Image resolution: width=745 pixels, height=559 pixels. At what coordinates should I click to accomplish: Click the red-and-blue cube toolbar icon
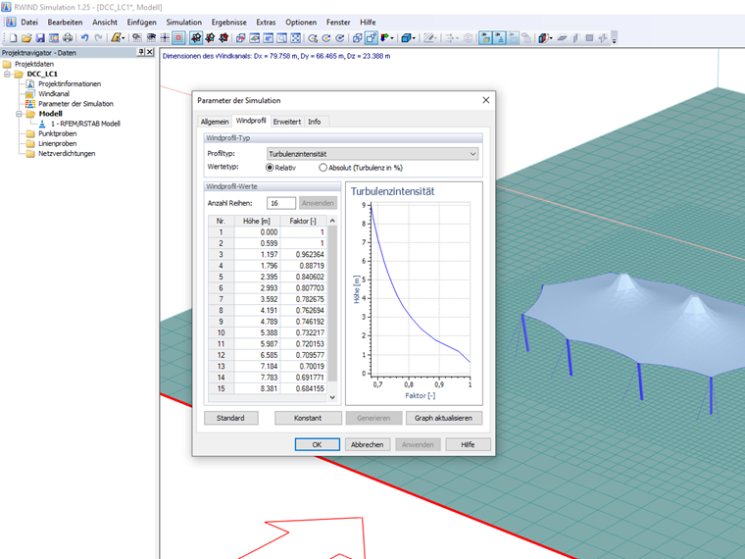[543, 38]
